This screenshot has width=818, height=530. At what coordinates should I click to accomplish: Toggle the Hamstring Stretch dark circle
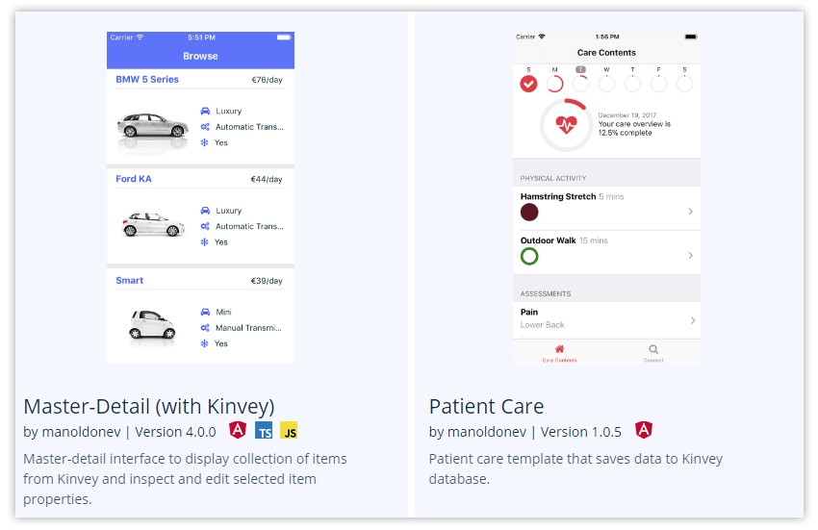point(529,213)
